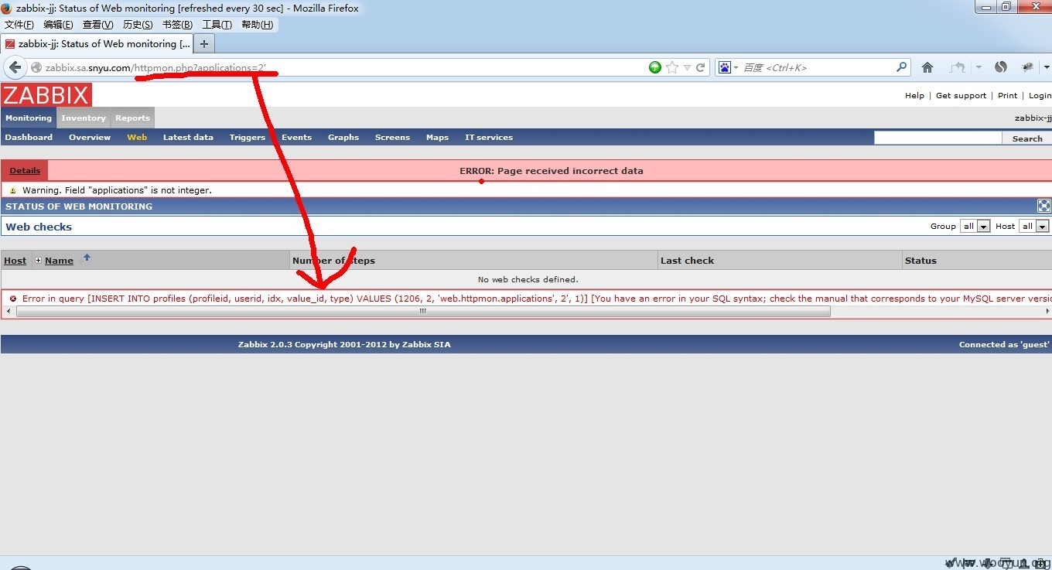Click the Print link
Screen dimensions: 1052x570
coord(1007,96)
